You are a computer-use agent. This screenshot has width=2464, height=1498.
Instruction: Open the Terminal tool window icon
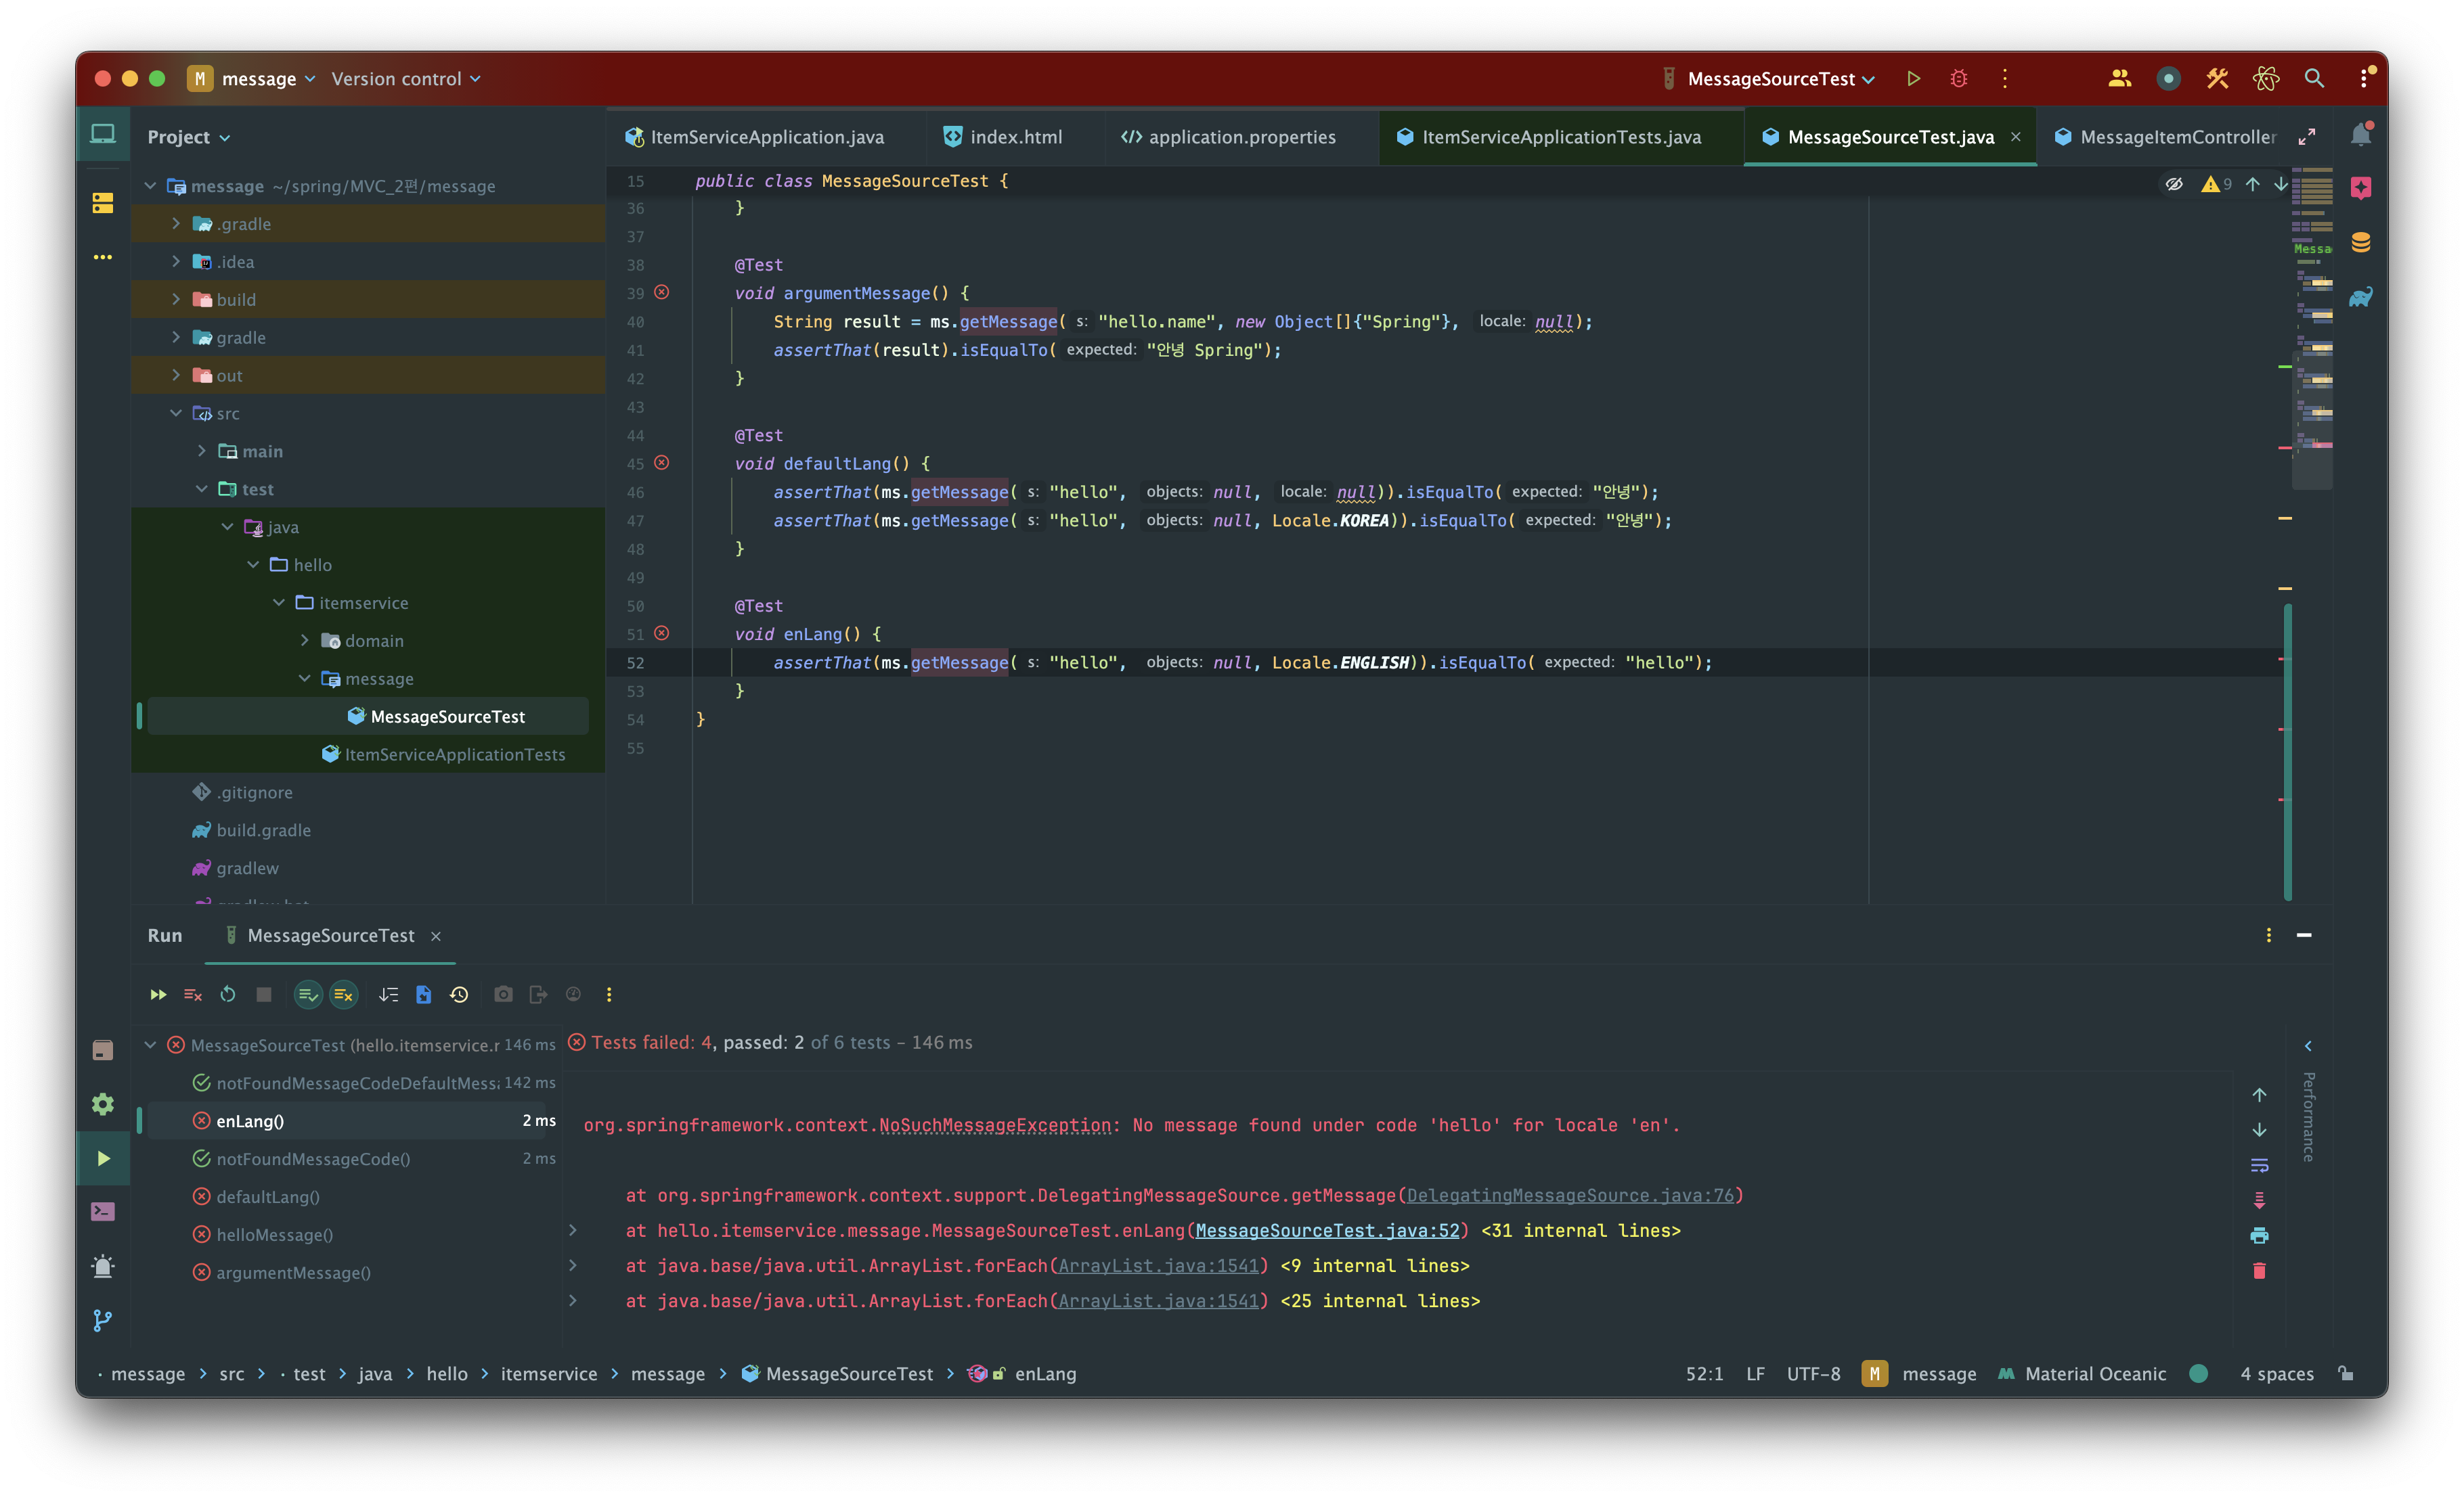(103, 1211)
